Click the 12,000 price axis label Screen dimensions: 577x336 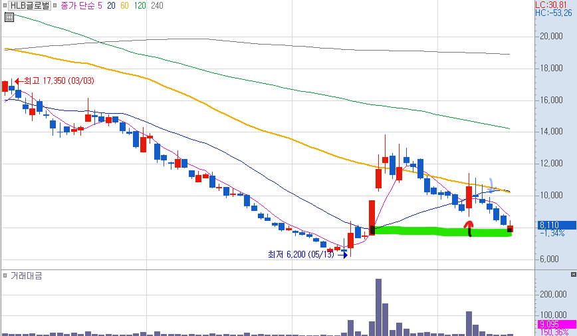551,164
